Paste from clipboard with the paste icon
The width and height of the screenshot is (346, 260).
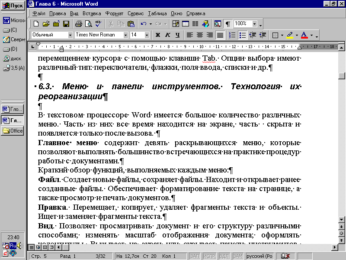coord(131,24)
